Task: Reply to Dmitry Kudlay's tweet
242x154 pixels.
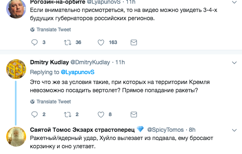Action: pyautogui.click(x=34, y=114)
